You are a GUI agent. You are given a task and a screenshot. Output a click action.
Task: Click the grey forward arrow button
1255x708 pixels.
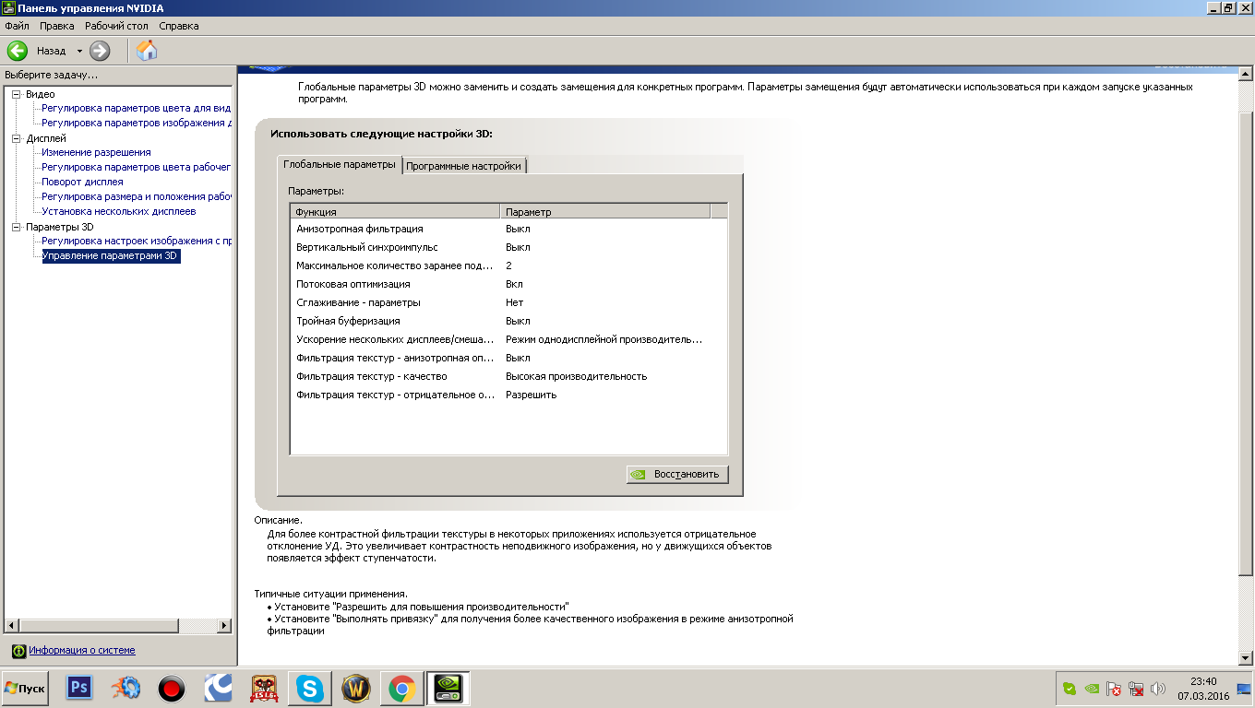tap(100, 51)
